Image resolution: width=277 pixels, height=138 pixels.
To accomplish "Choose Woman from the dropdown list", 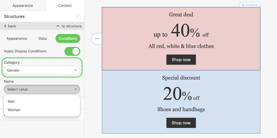I will click(14, 110).
